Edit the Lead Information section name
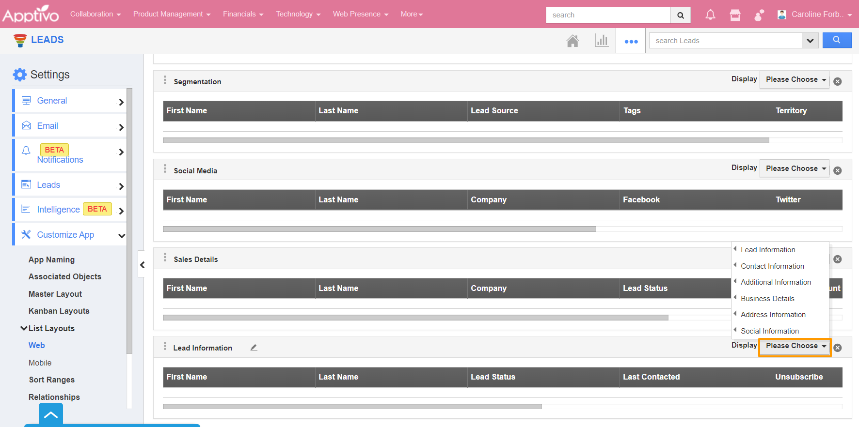The image size is (859, 427). 254,348
